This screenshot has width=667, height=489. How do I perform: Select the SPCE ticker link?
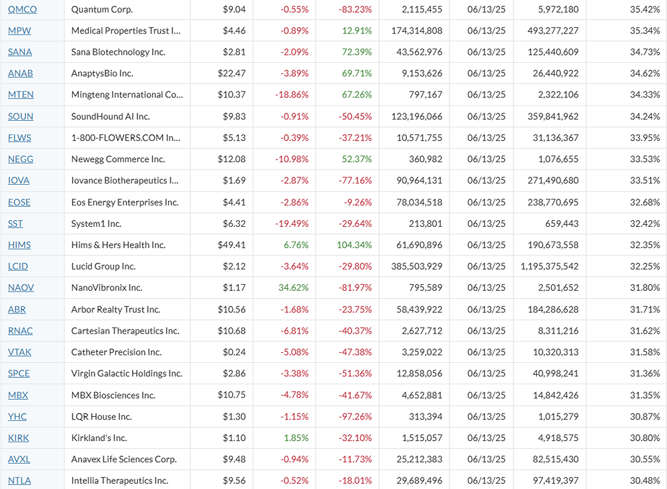(x=19, y=374)
